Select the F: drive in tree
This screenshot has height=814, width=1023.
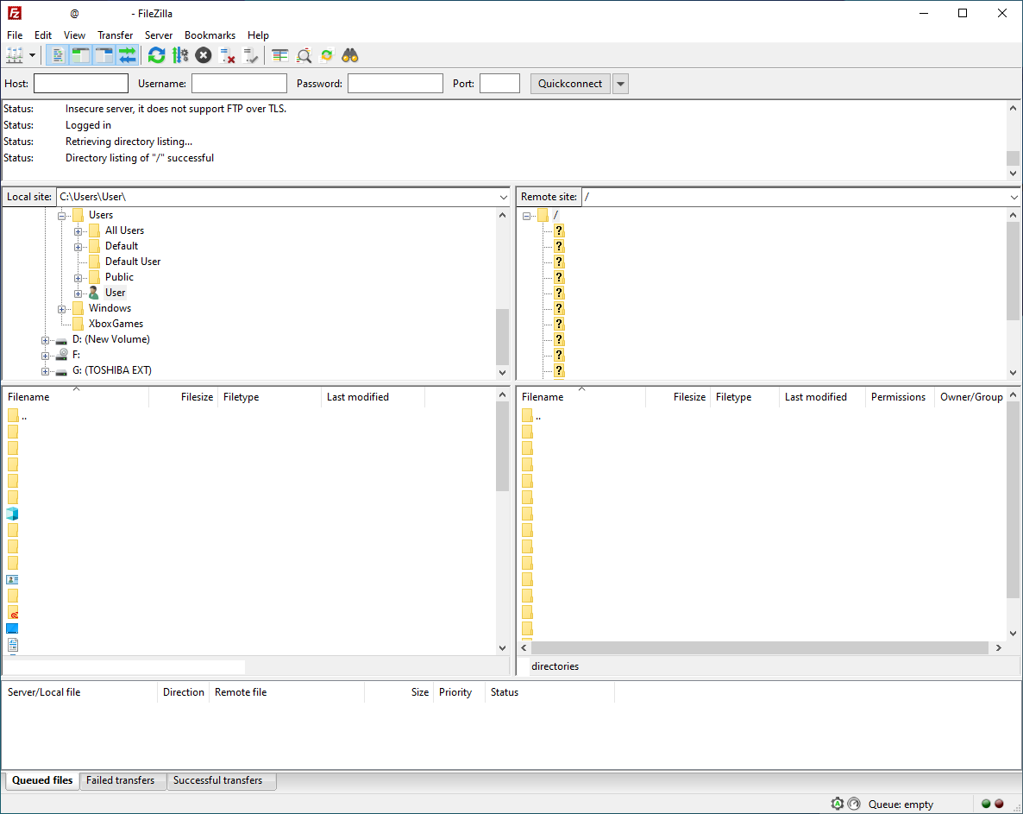tap(76, 355)
